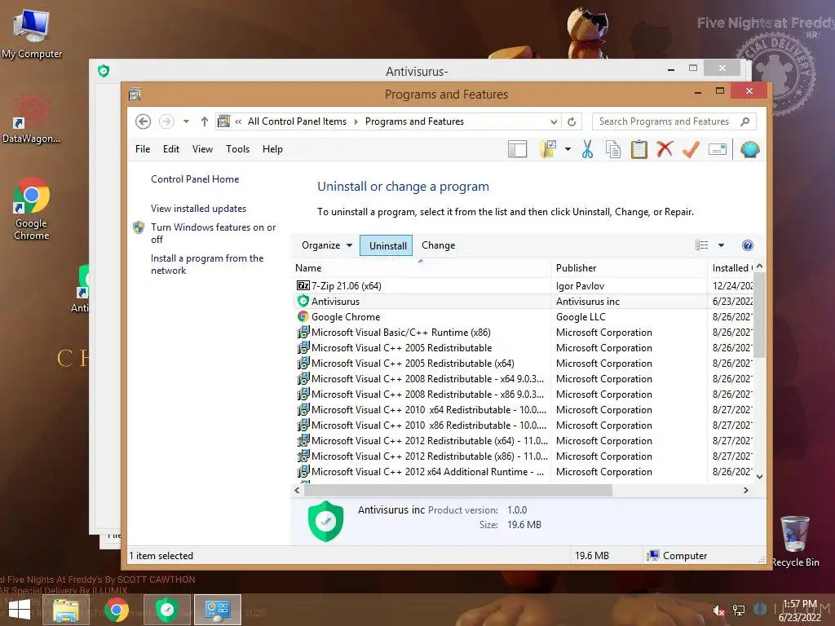This screenshot has width=835, height=626.
Task: Click the Google Chrome icon in list
Action: pyautogui.click(x=303, y=317)
